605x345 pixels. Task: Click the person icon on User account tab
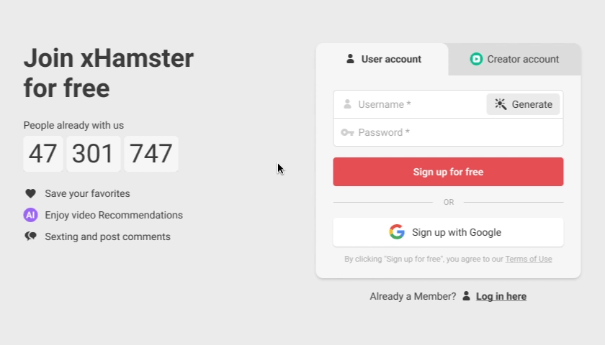click(x=350, y=59)
